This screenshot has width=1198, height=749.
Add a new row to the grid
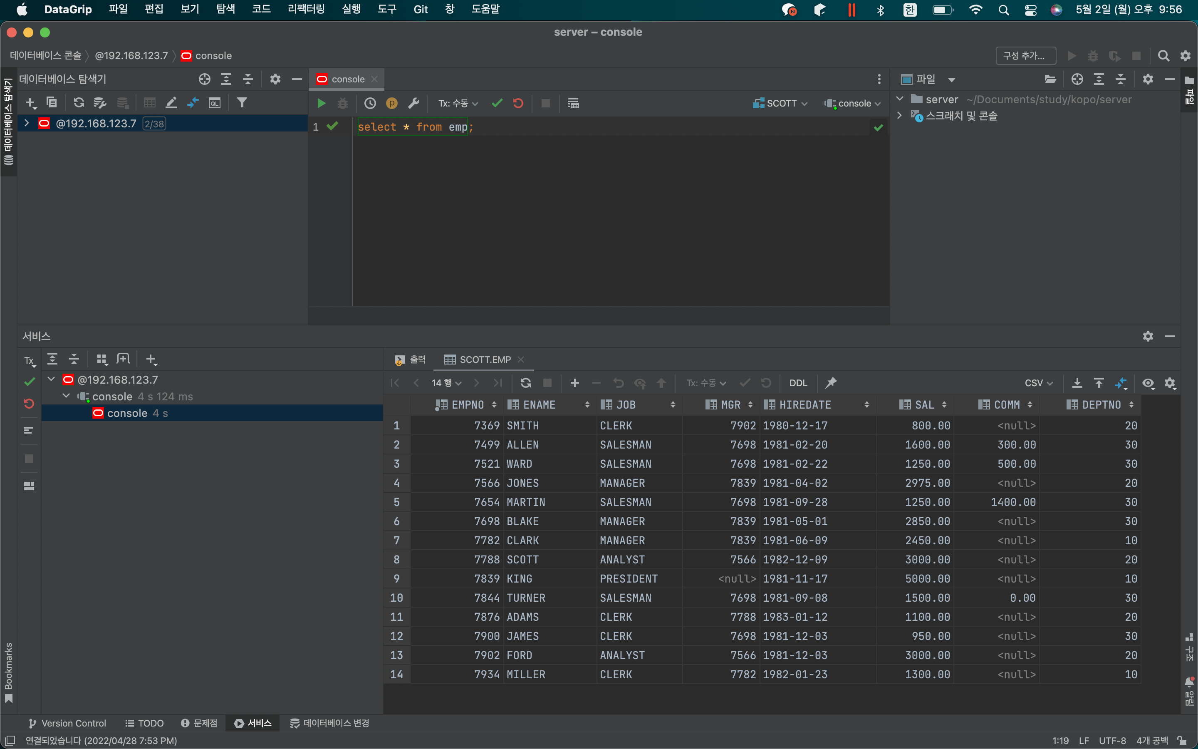point(574,382)
